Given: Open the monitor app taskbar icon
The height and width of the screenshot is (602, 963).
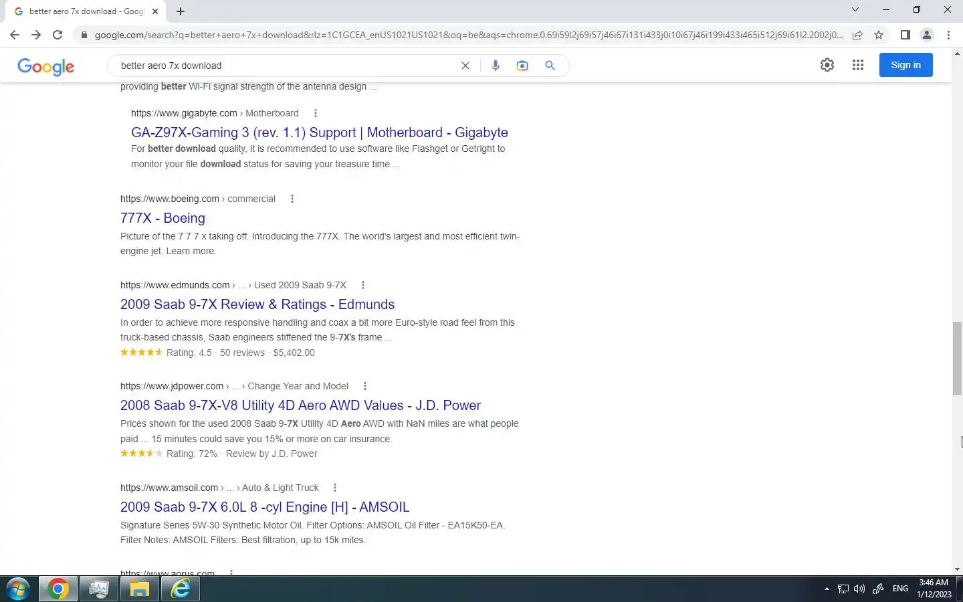Looking at the screenshot, I should [99, 589].
